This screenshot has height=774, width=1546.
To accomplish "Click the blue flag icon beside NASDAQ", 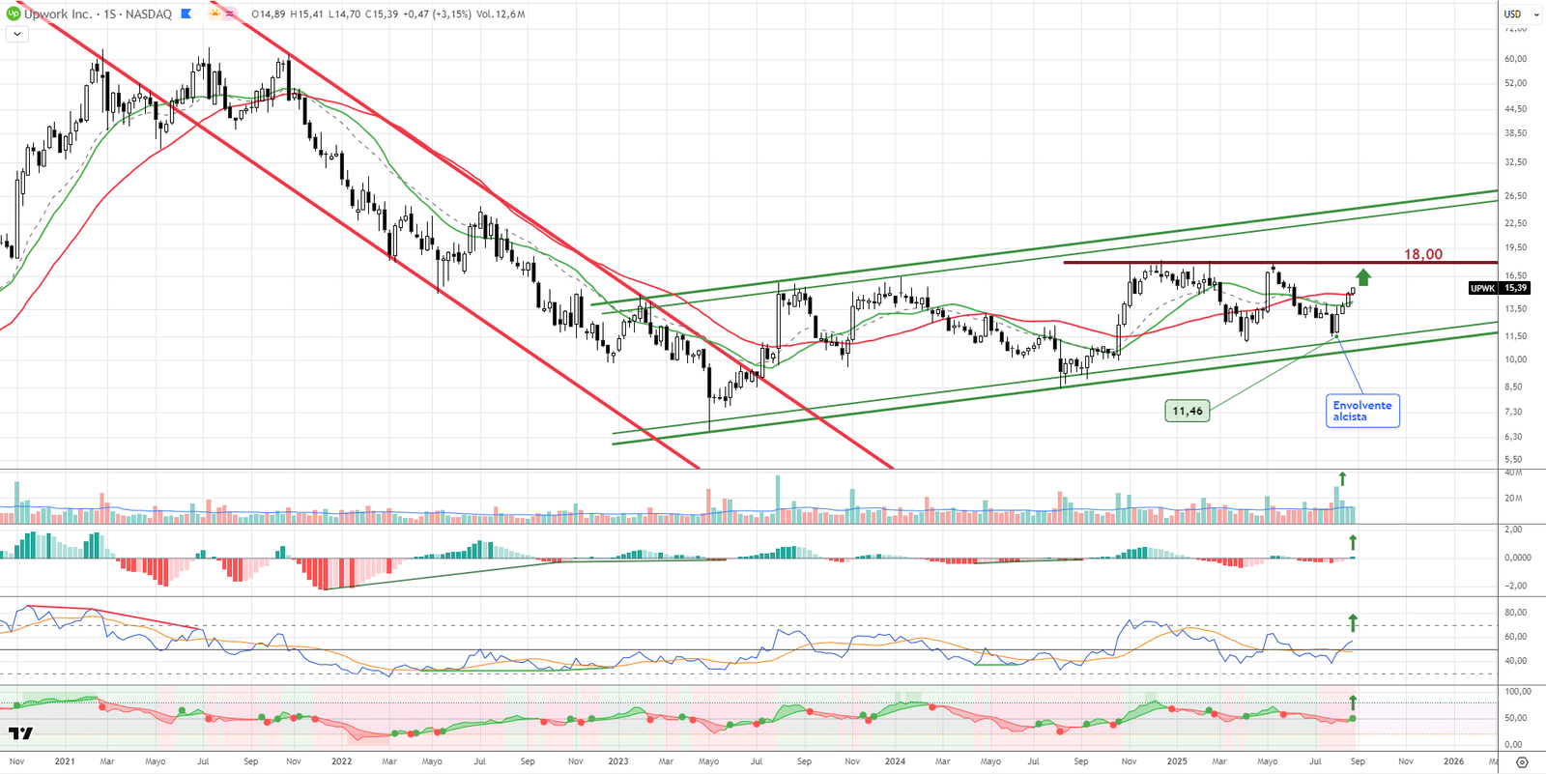I will 186,14.
